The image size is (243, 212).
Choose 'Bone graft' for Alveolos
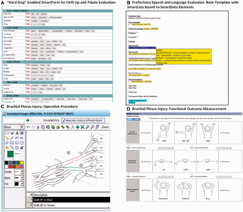tap(54, 85)
